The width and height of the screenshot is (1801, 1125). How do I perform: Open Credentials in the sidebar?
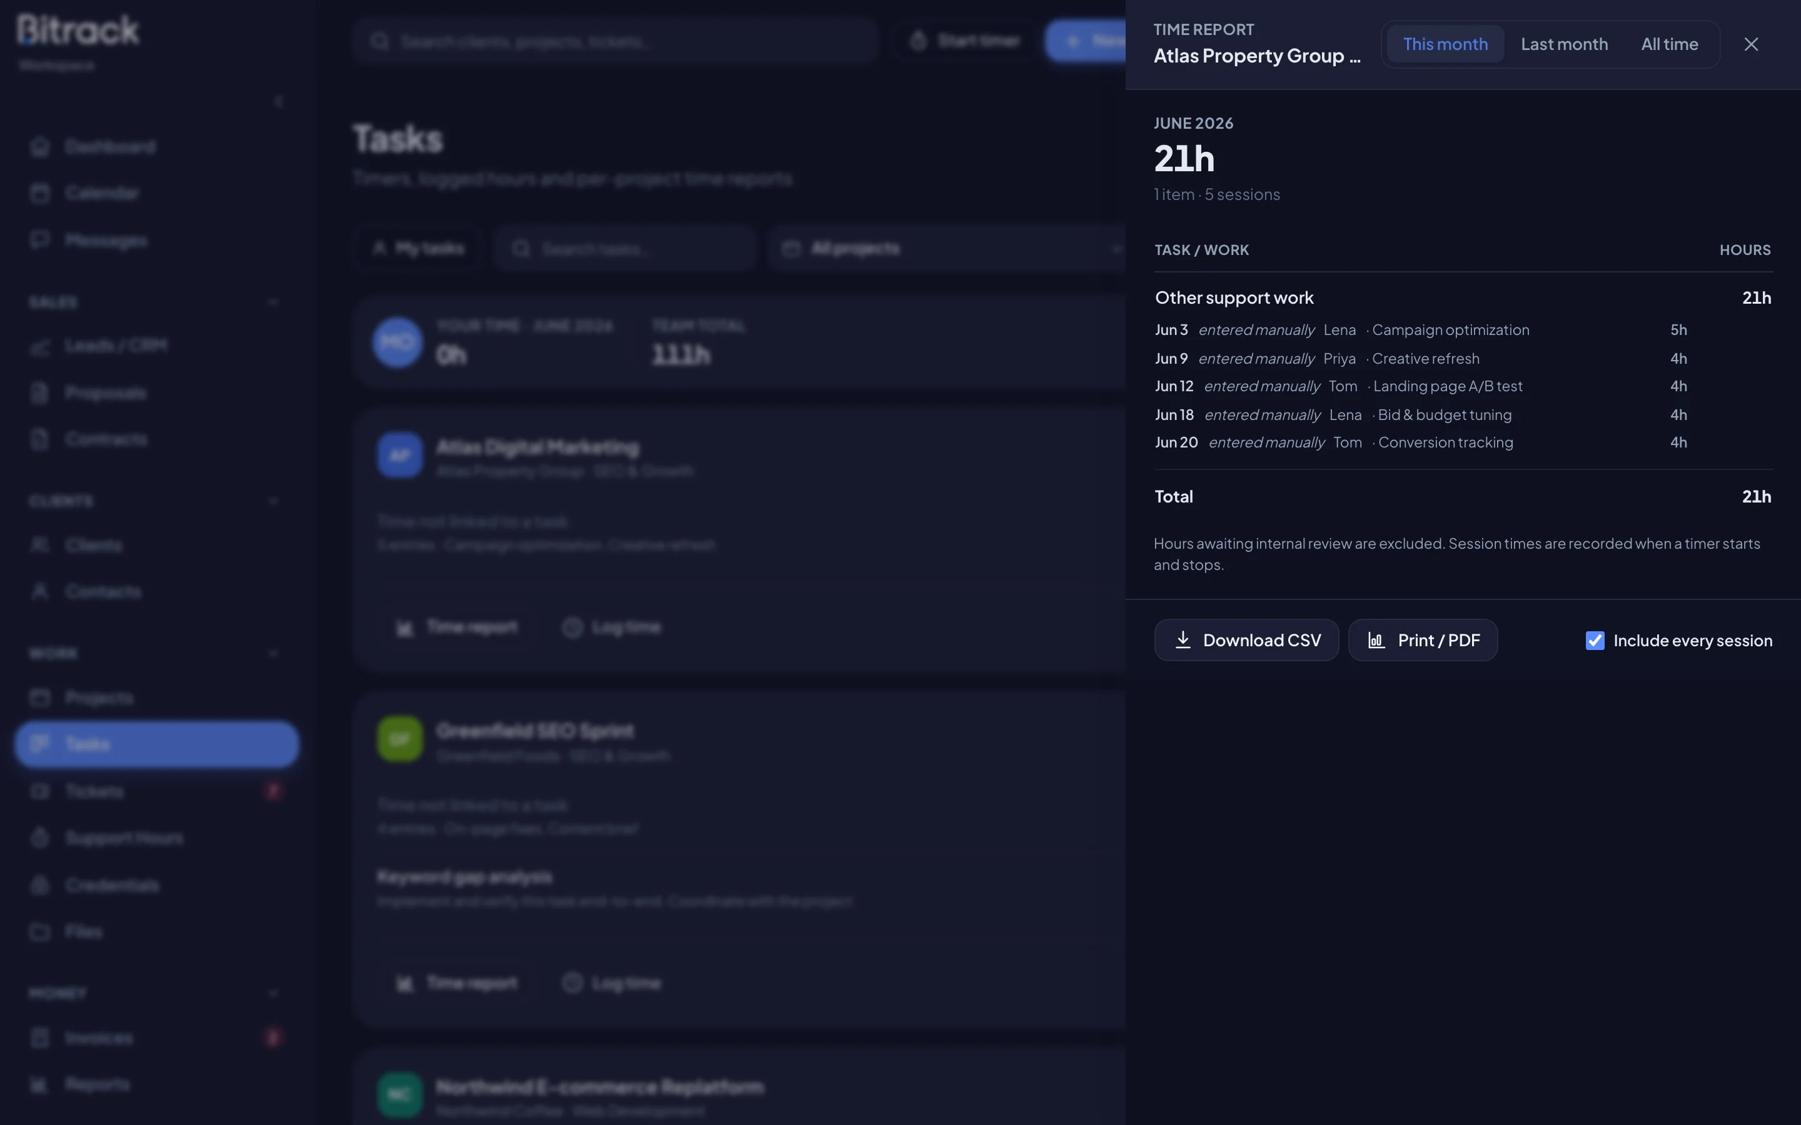156,886
